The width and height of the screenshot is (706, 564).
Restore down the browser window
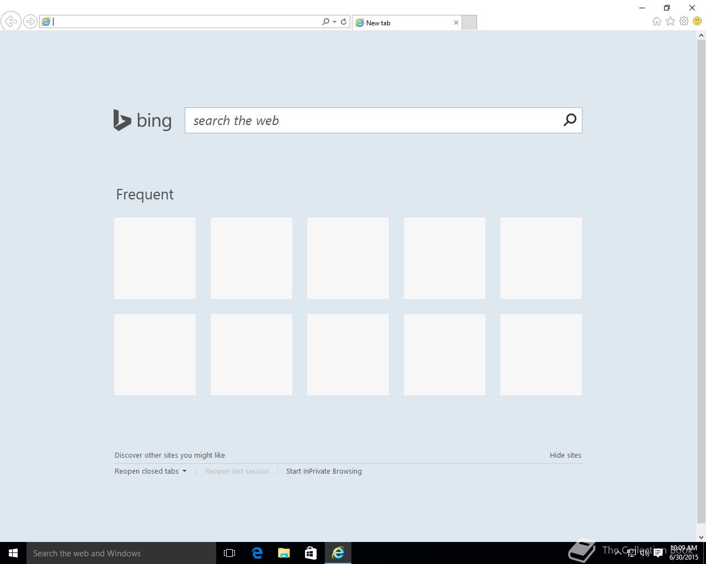667,8
